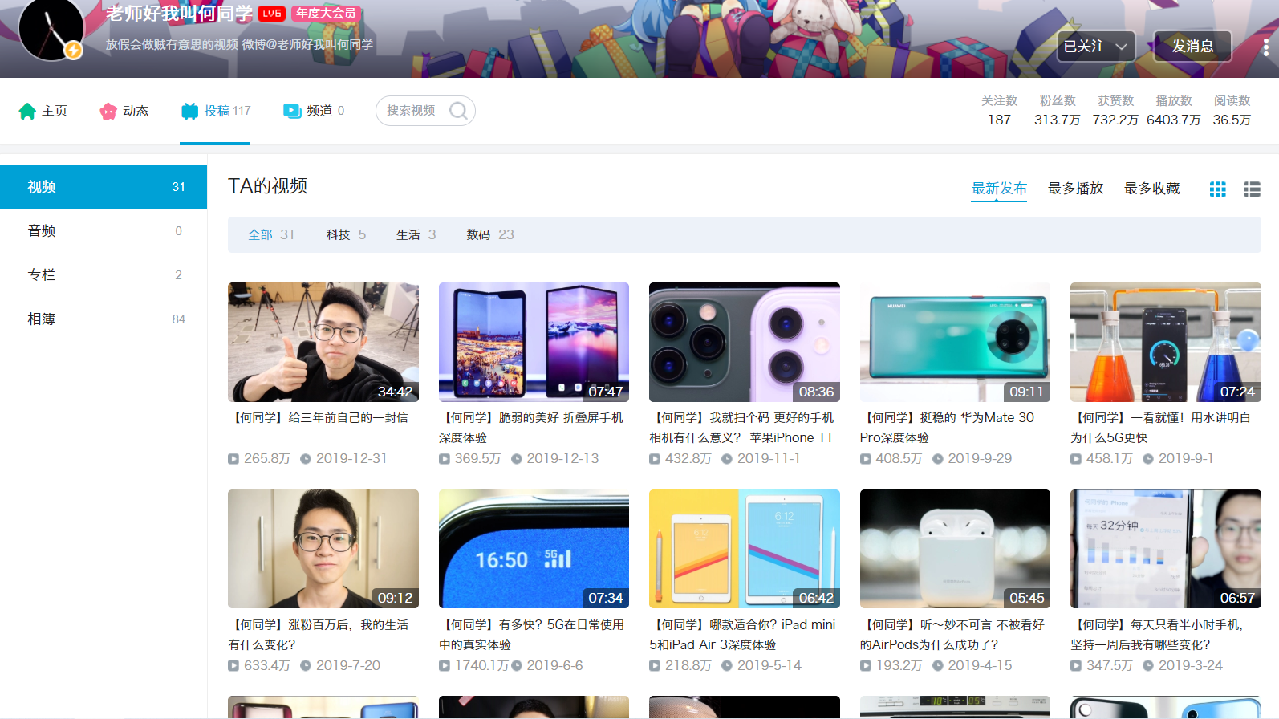
Task: Click the username 老师好我叫何同学
Action: click(179, 14)
